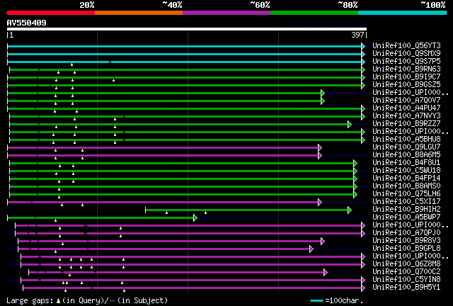This screenshot has height=306, width=453.
Task: Select the green ~80% identity legend segment
Action: [x=314, y=13]
